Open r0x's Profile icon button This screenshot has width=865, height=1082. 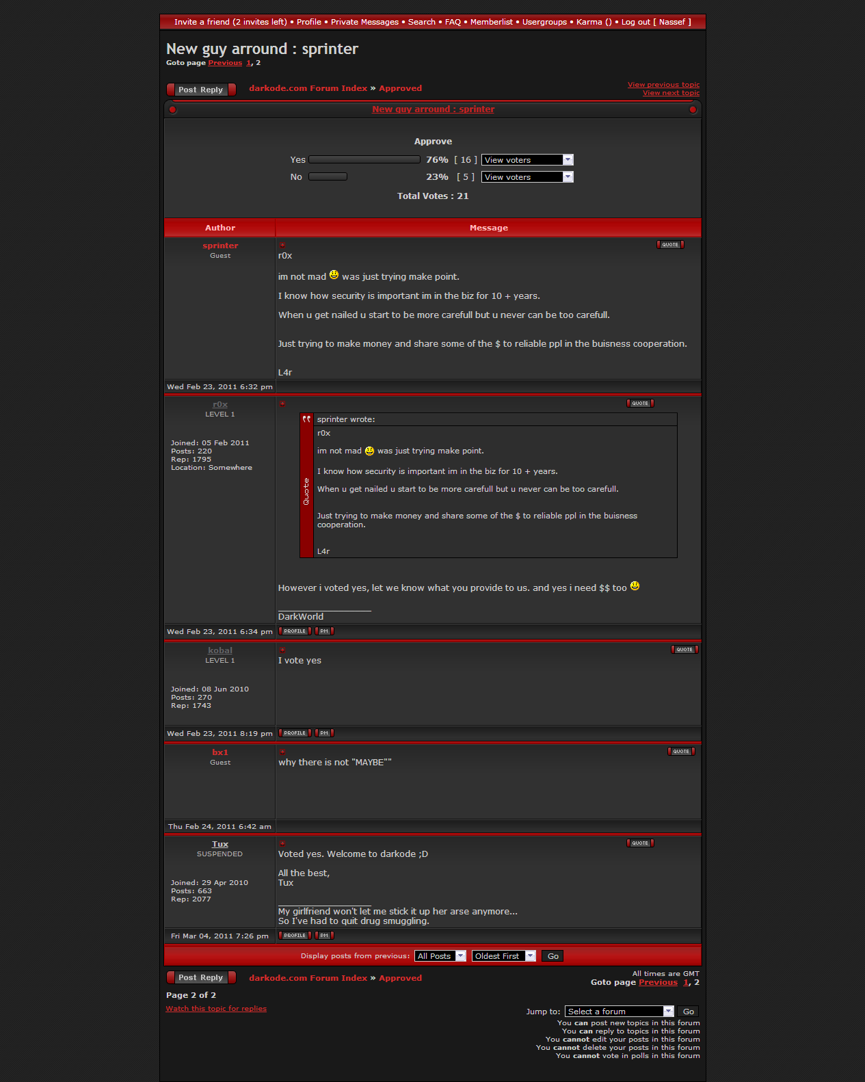295,631
